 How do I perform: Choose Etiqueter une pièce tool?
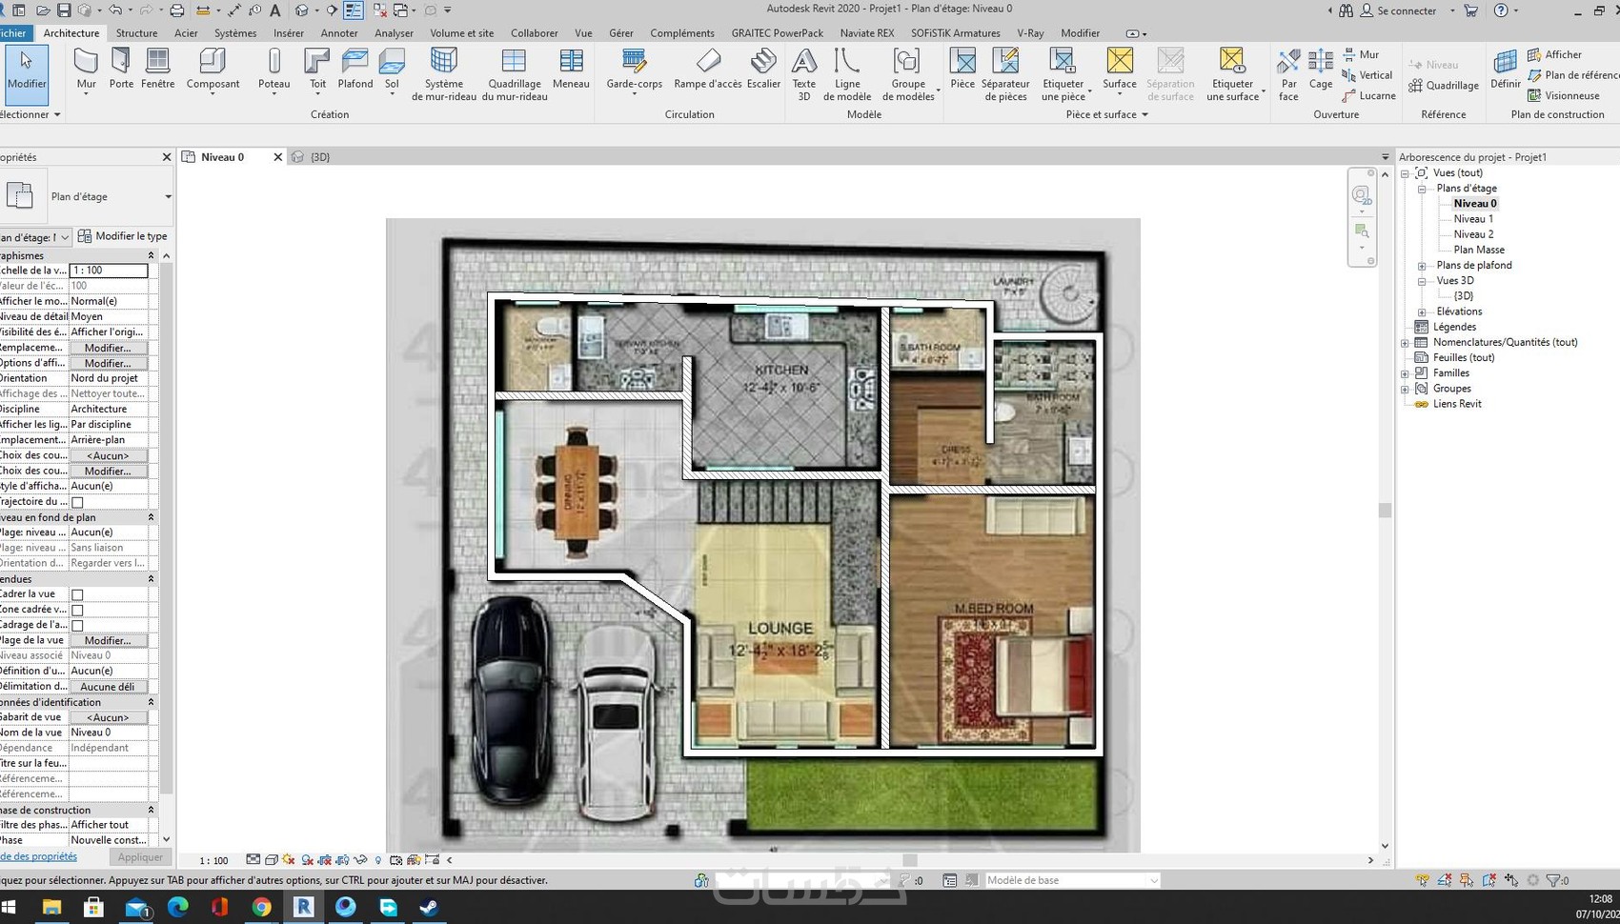[1063, 74]
